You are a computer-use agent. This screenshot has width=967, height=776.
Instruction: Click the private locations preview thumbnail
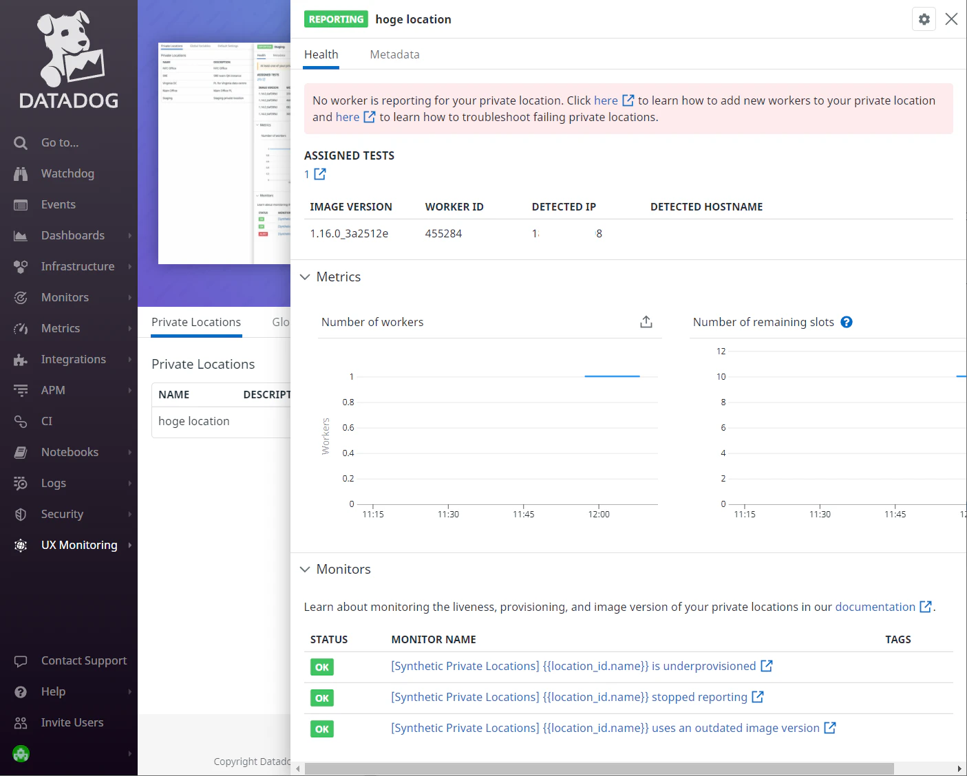coord(224,153)
